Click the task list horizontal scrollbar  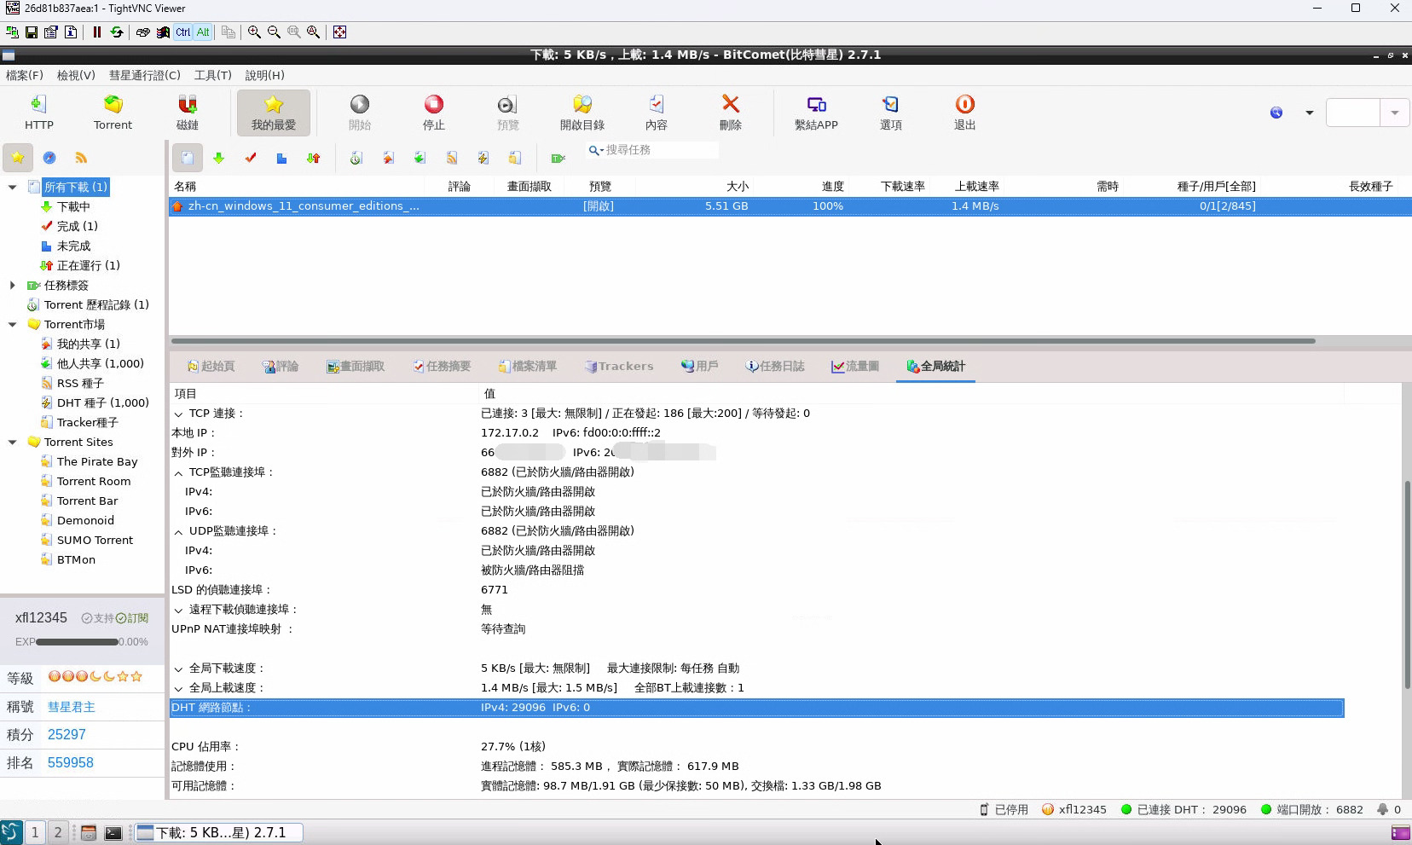743,341
